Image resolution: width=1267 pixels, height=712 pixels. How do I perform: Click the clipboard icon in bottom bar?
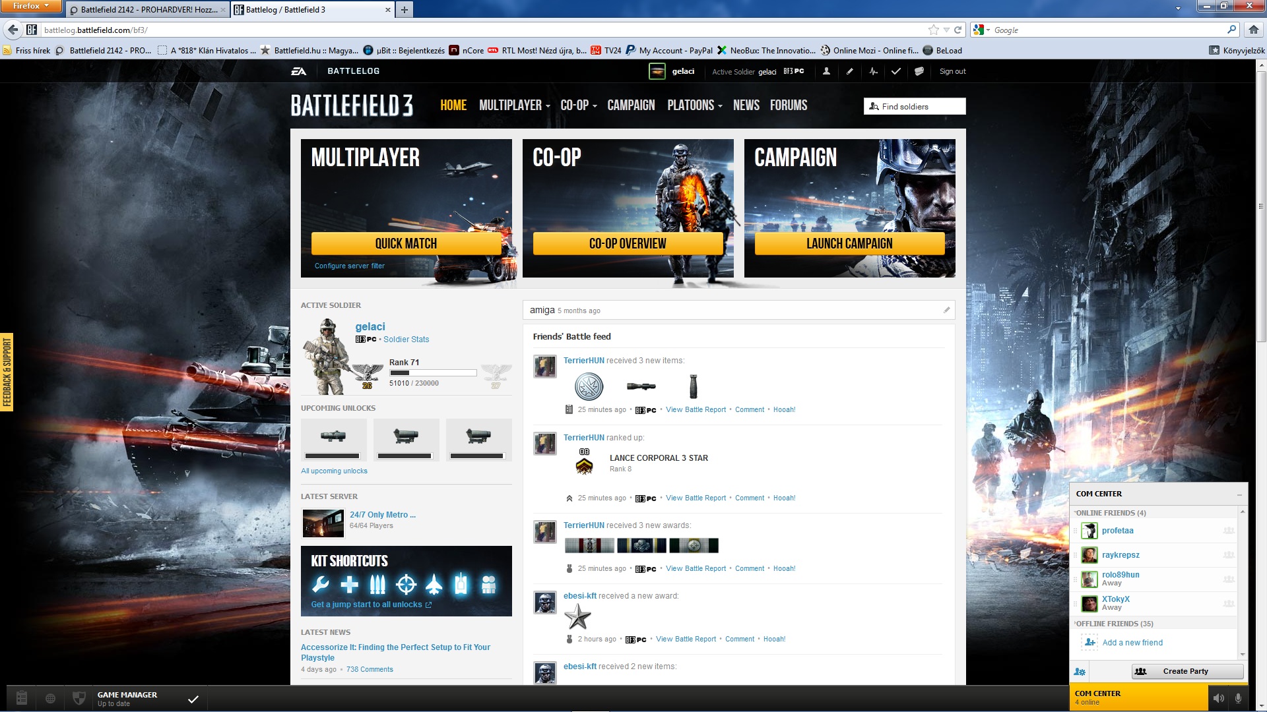point(21,698)
